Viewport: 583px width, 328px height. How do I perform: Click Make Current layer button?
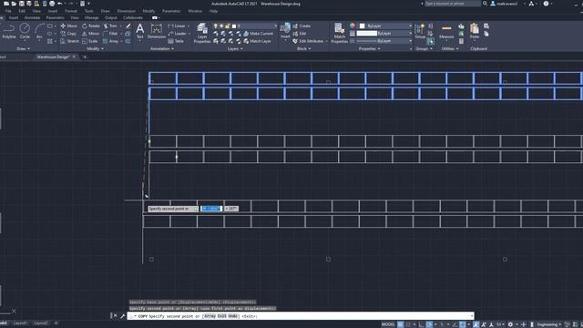259,34
